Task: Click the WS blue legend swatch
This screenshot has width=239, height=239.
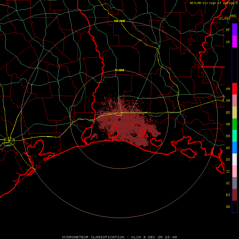Action: coord(234,148)
